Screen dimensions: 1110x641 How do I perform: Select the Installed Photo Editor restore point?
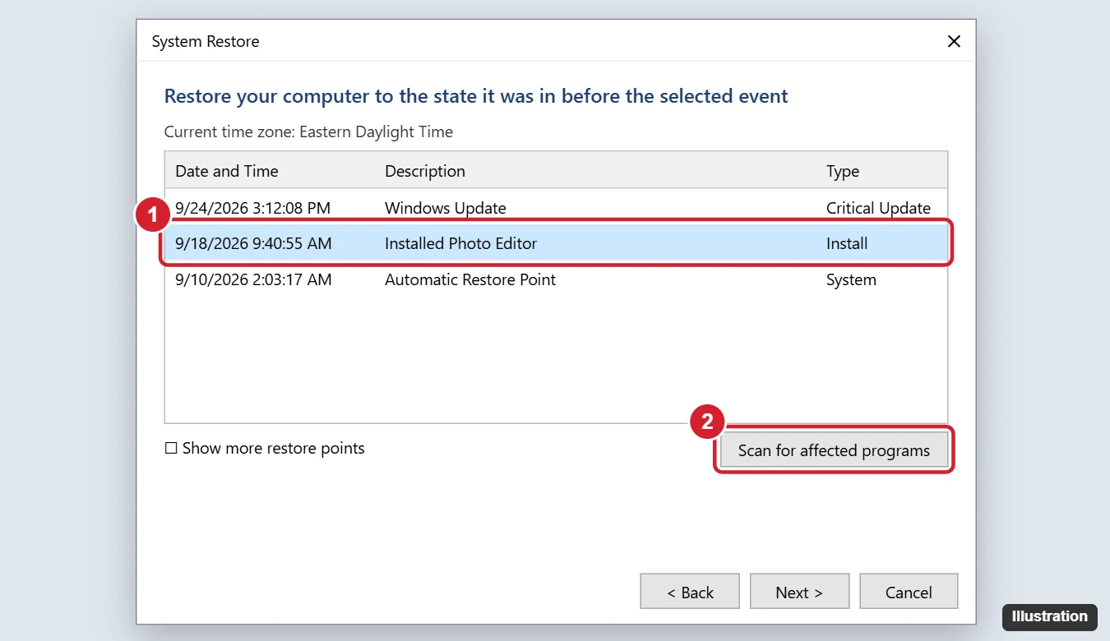(x=556, y=243)
